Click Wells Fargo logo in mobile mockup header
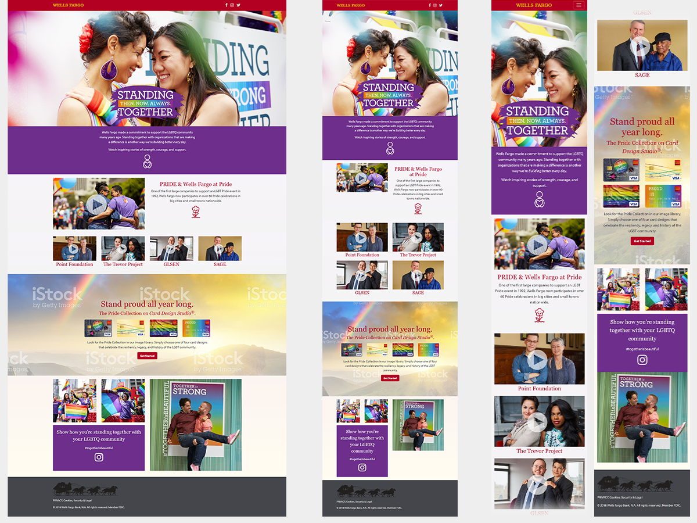 pos(534,5)
